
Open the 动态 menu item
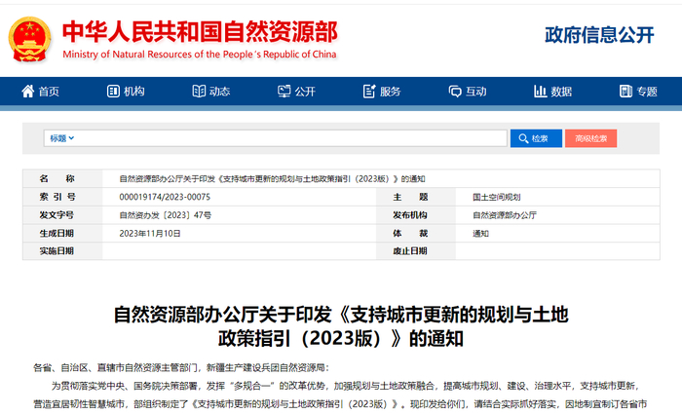[x=211, y=92]
